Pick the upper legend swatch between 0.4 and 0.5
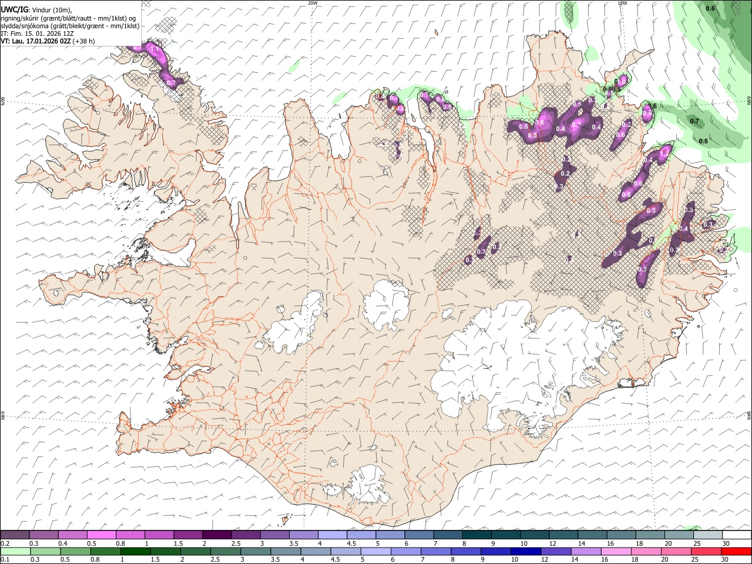The width and height of the screenshot is (752, 564). point(73,535)
